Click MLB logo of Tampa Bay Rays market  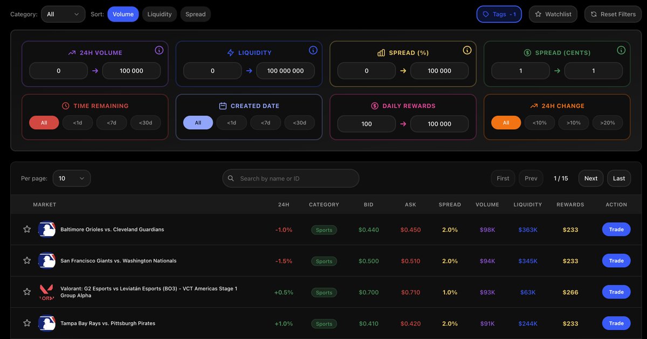pos(47,323)
